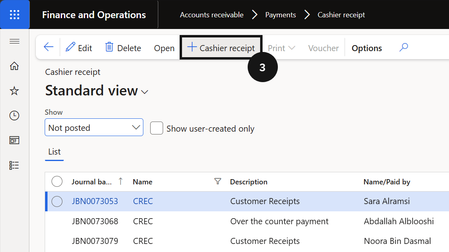Image resolution: width=449 pixels, height=252 pixels.
Task: Click Sara Alramsi cell
Action: [x=387, y=201]
